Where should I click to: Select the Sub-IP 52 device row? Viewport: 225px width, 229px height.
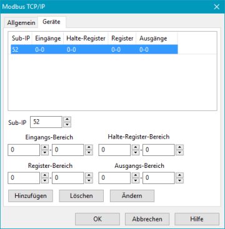94,50
